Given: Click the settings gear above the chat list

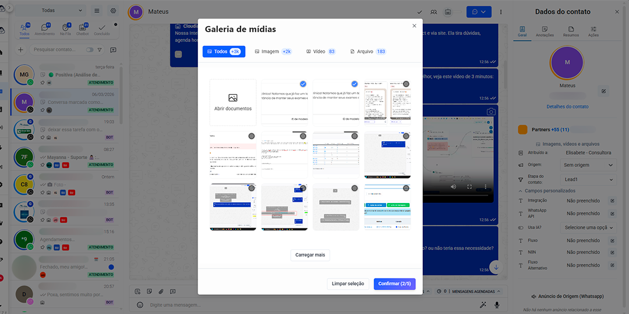Looking at the screenshot, I should click(113, 10).
